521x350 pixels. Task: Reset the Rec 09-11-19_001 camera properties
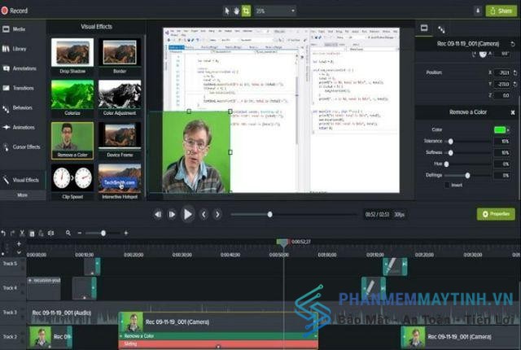[513, 44]
